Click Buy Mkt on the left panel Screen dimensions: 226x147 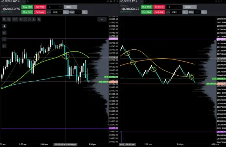point(27,7)
